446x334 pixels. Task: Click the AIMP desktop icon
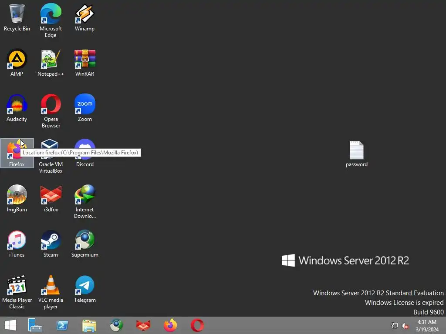click(17, 63)
